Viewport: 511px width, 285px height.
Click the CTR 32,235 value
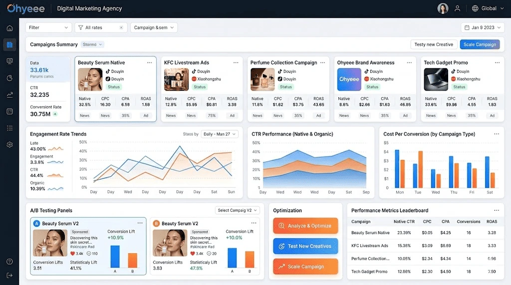40,95
